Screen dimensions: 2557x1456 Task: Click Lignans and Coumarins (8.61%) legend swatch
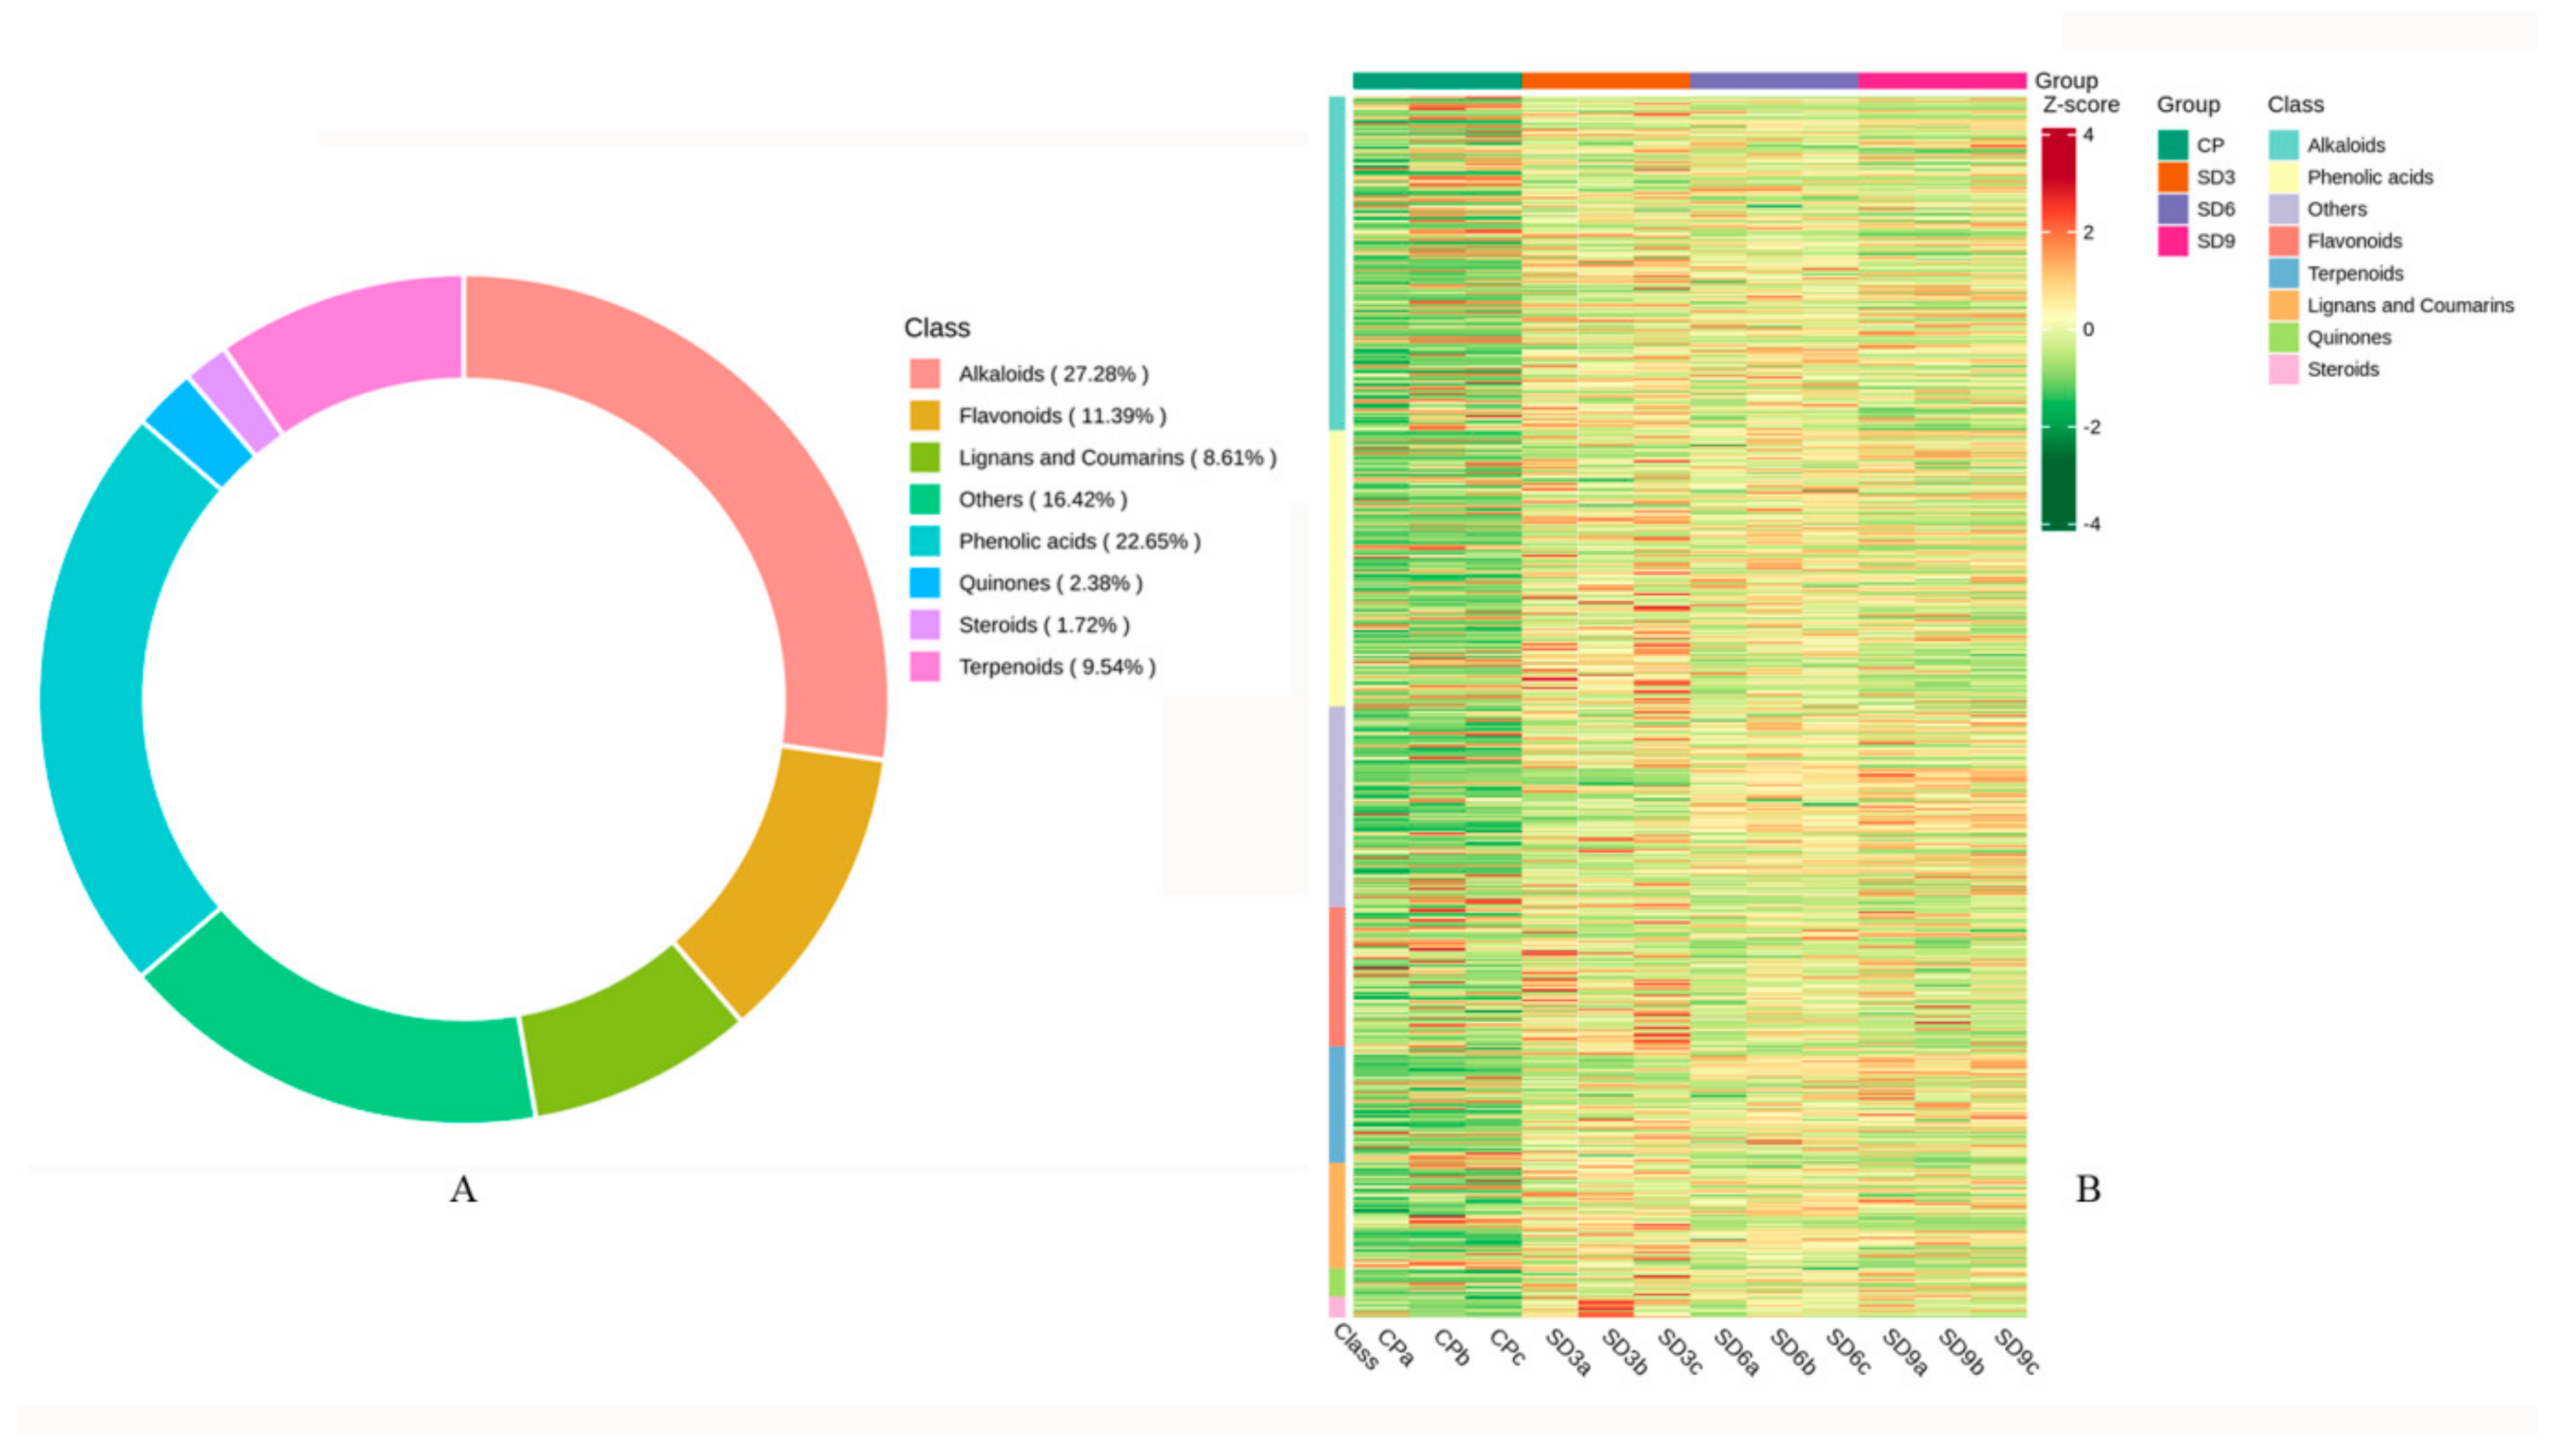924,457
